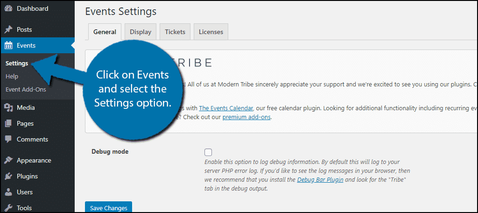Open the Debug Bar Plugin link
The width and height of the screenshot is (478, 213).
coord(320,180)
